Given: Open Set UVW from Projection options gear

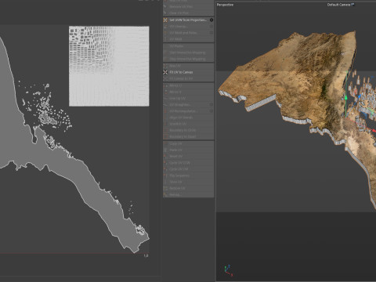Looking at the screenshot, I should [211, 20].
